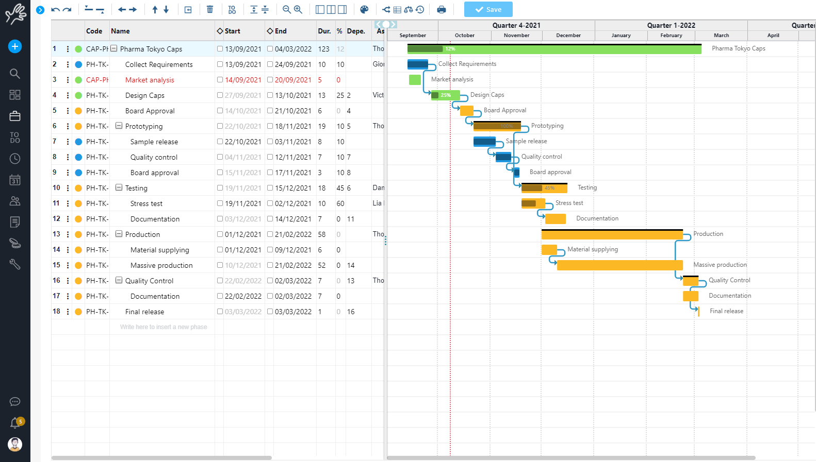The width and height of the screenshot is (816, 462).
Task: Toggle start milestone checkbox for Collect Requirements
Action: pos(220,64)
